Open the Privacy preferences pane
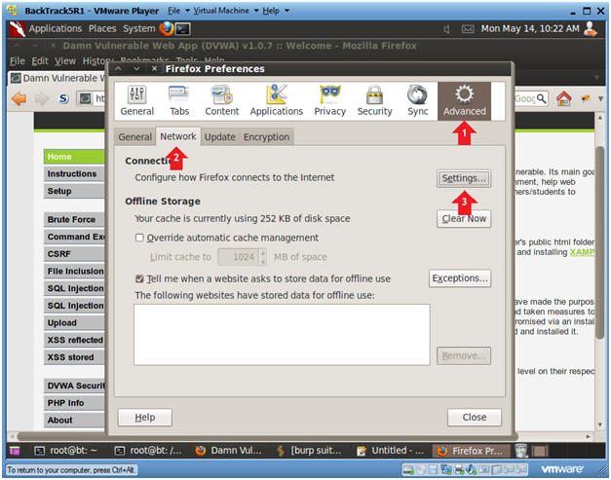The image size is (611, 480). pyautogui.click(x=329, y=101)
